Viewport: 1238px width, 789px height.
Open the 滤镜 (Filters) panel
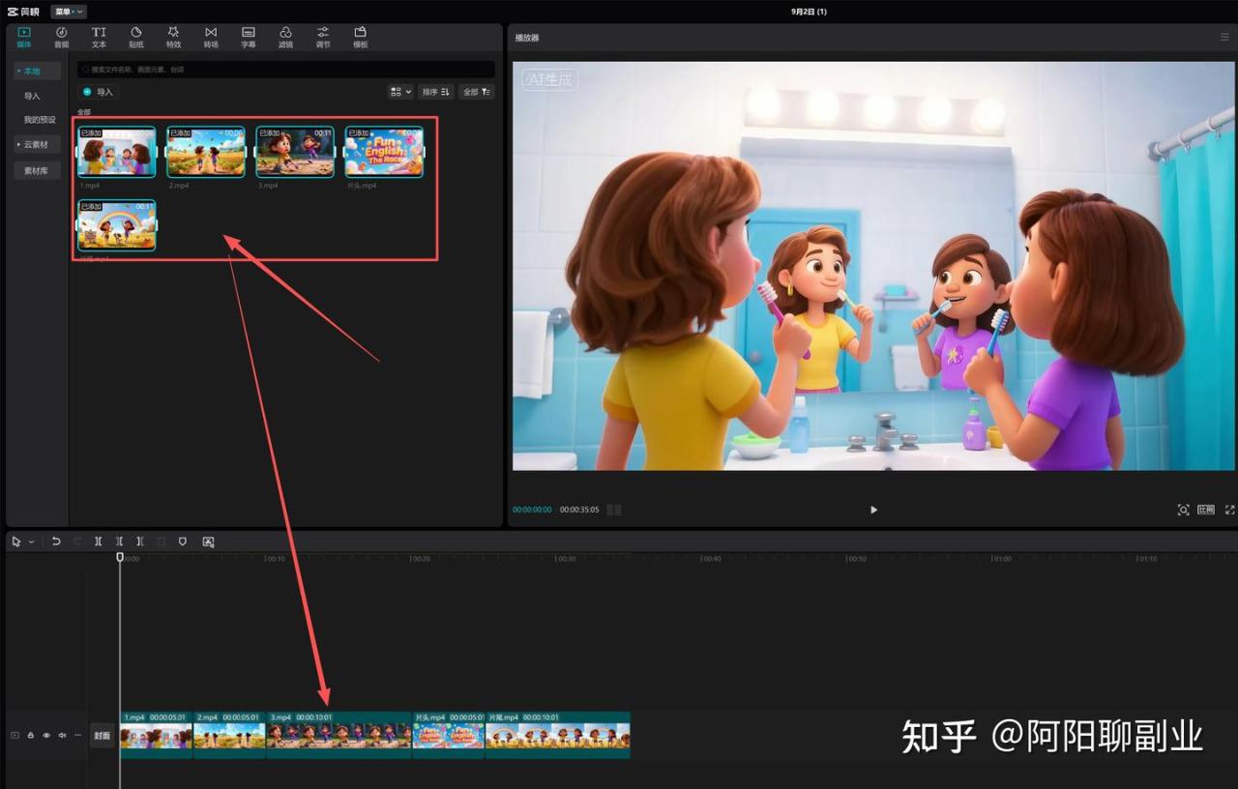[x=285, y=37]
